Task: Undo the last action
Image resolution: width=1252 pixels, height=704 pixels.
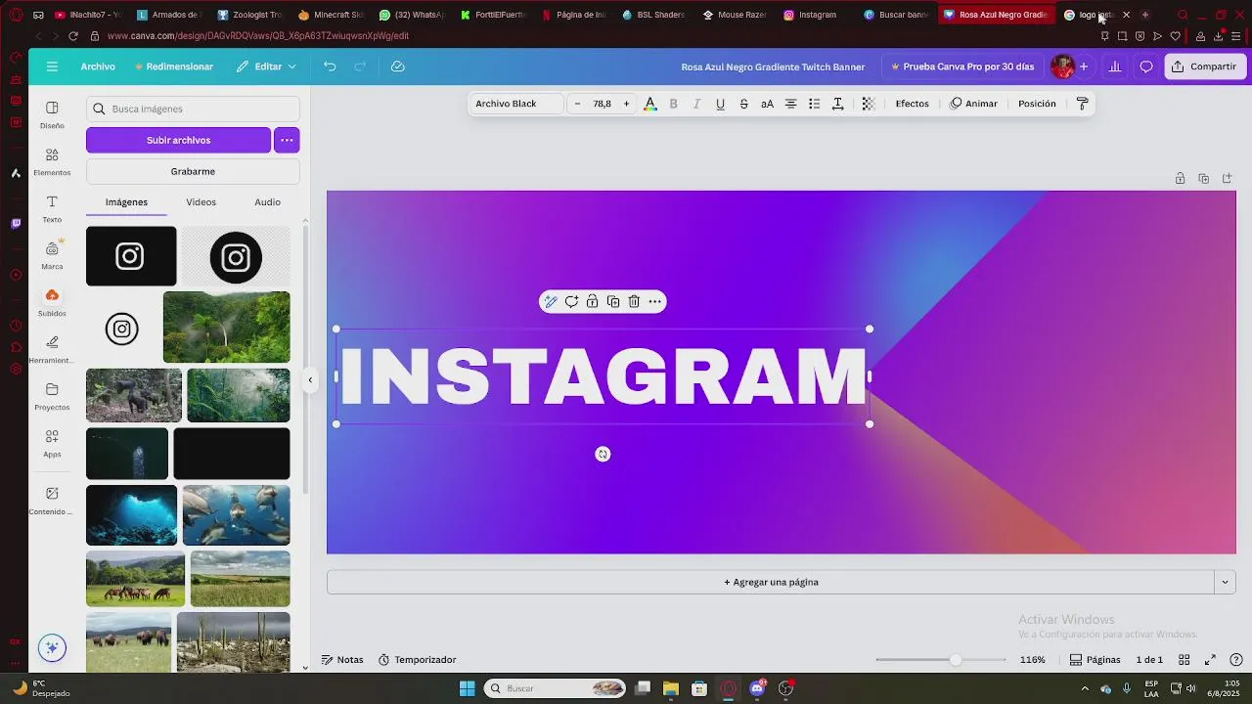Action: tap(330, 66)
